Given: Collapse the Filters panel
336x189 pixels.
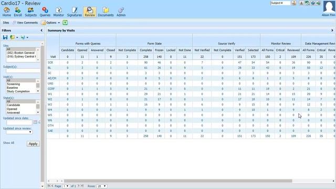Looking at the screenshot, I should click(41, 30).
